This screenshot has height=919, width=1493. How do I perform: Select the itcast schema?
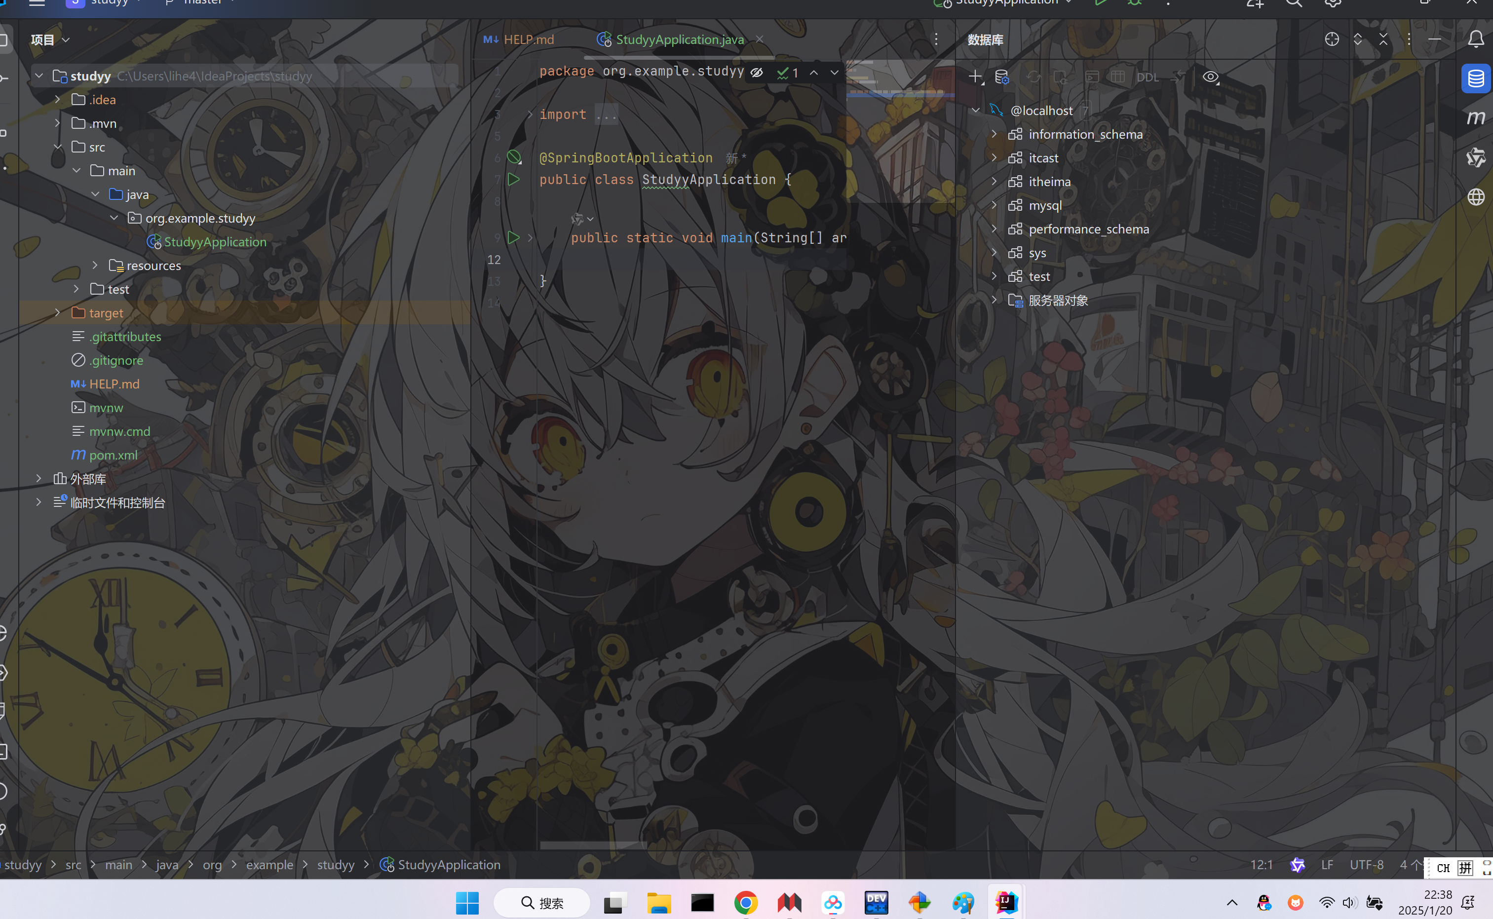(1043, 157)
